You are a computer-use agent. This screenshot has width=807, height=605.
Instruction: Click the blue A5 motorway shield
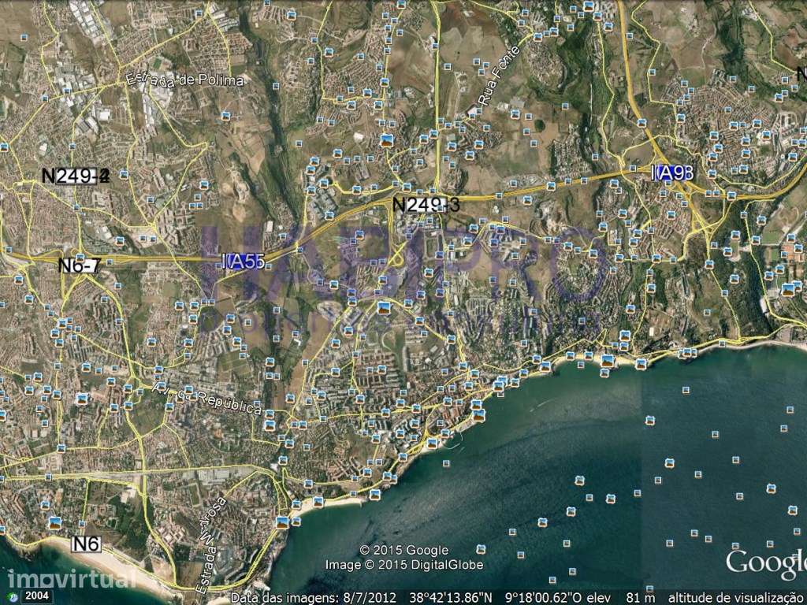tap(243, 262)
